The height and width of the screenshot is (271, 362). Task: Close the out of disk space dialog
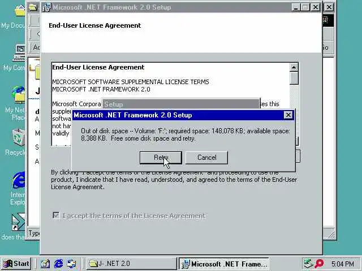point(288,115)
